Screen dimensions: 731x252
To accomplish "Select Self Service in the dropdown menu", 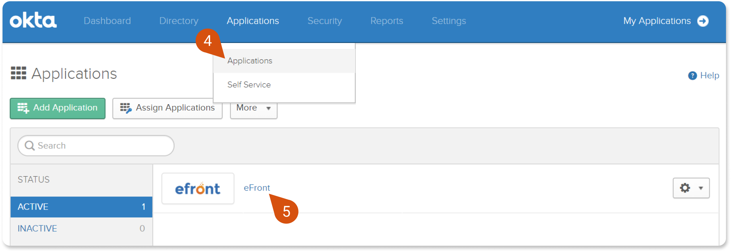I will point(284,85).
